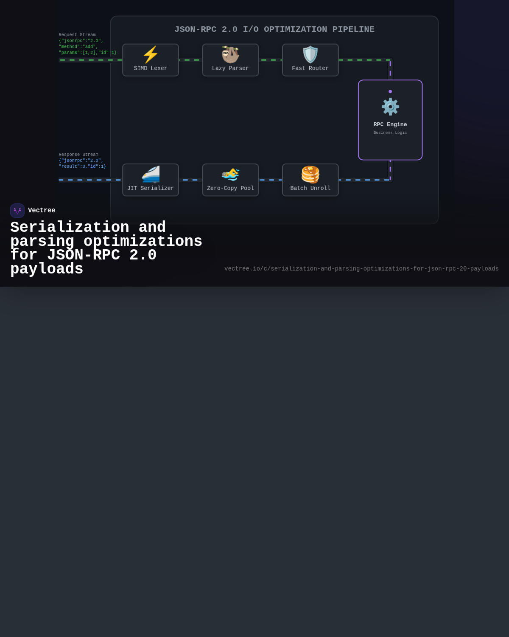Open the Fast Router shield icon
Screen dimensions: 509x637
coord(310,54)
